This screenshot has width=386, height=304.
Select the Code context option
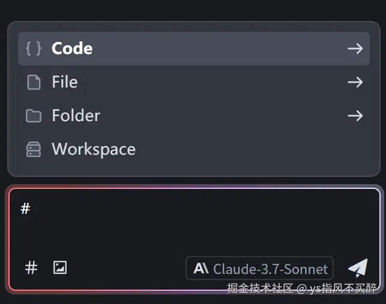coord(72,49)
